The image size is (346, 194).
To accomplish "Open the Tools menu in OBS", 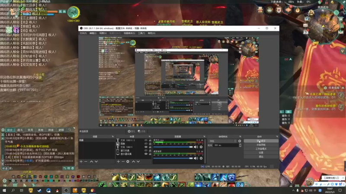I will (141, 33).
